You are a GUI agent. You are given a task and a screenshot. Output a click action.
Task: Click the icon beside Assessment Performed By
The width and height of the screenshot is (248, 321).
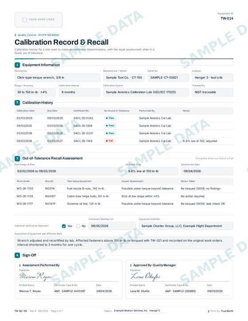20,265
